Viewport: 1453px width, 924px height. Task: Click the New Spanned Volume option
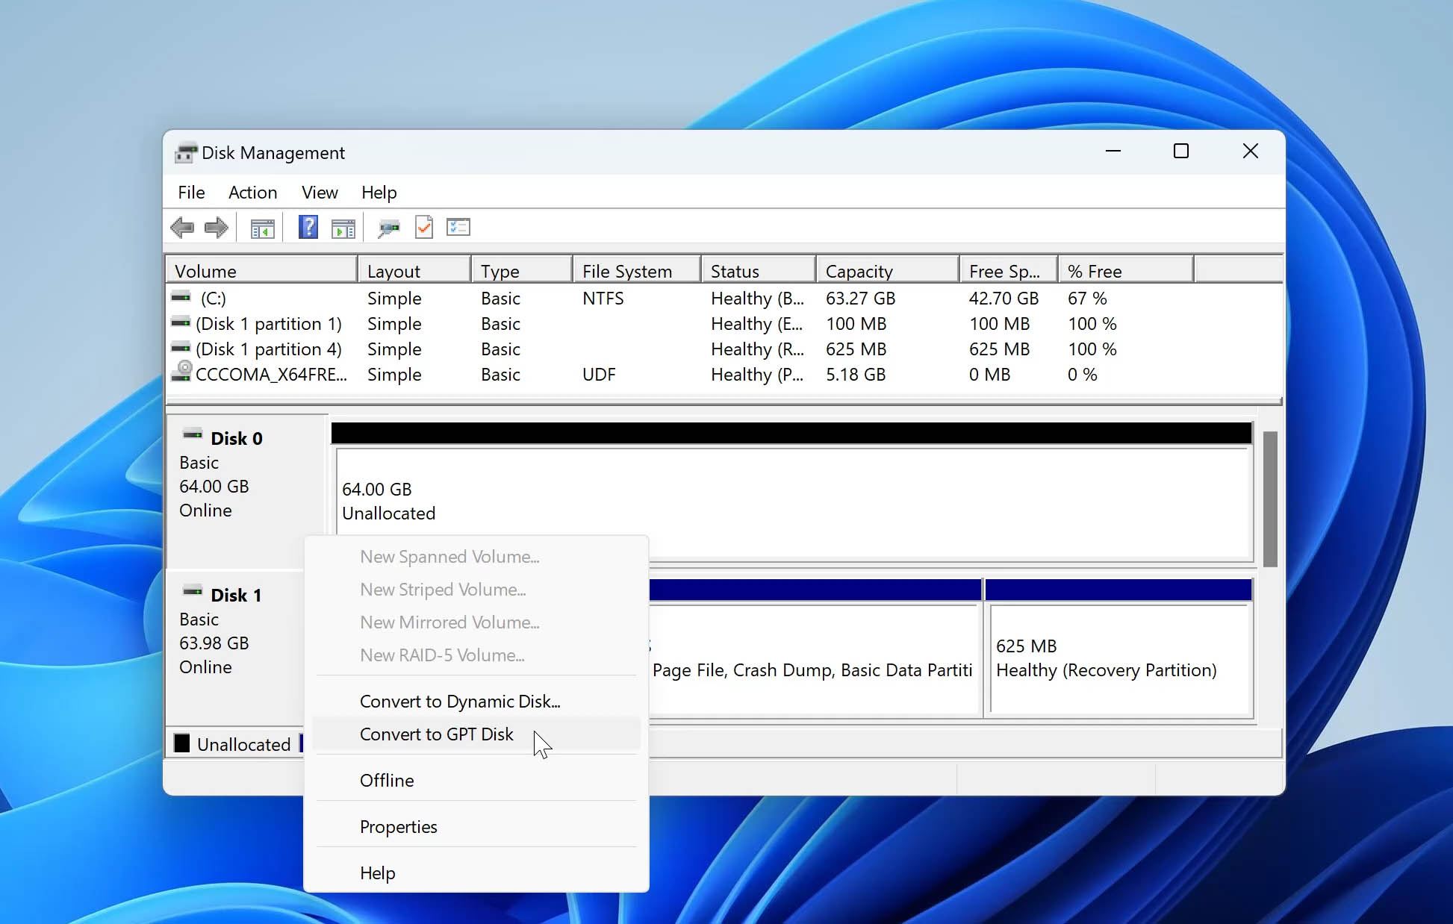point(450,556)
